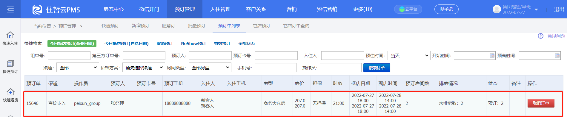567x117 pixels.
Task: Select the 全部状态 quick filter
Action: (x=246, y=44)
